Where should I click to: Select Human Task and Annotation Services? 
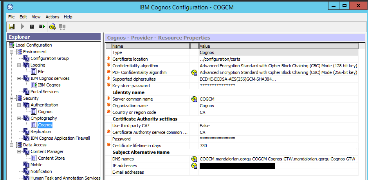(x=65, y=178)
